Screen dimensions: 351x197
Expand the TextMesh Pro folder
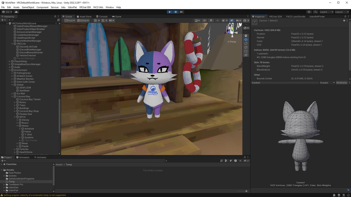4,184
